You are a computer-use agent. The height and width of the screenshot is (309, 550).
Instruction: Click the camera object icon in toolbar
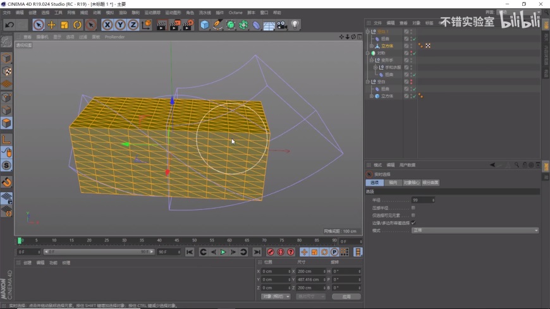click(282, 25)
